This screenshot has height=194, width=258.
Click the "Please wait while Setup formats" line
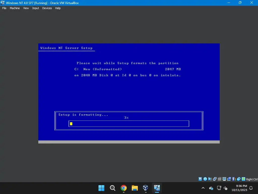(127, 63)
